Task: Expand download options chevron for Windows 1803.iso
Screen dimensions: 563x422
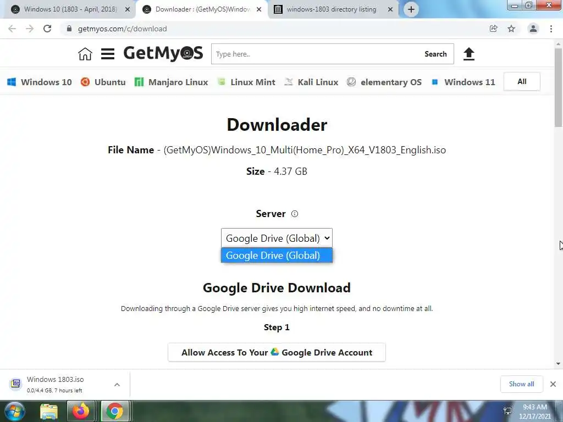Action: (117, 385)
